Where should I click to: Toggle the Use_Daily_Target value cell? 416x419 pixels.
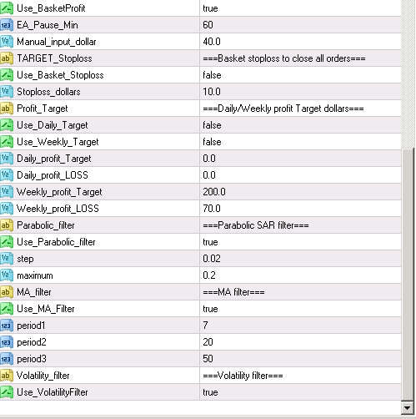click(x=300, y=125)
